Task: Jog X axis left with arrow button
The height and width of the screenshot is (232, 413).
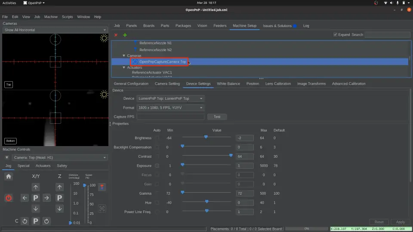Action: click(x=25, y=198)
